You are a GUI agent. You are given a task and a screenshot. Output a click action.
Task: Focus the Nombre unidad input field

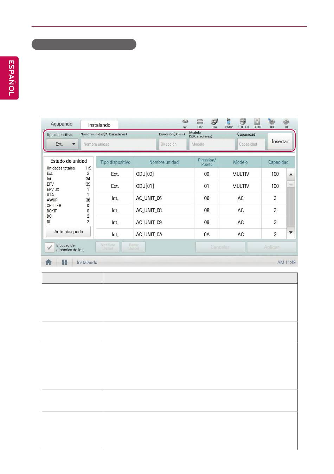[118, 144]
